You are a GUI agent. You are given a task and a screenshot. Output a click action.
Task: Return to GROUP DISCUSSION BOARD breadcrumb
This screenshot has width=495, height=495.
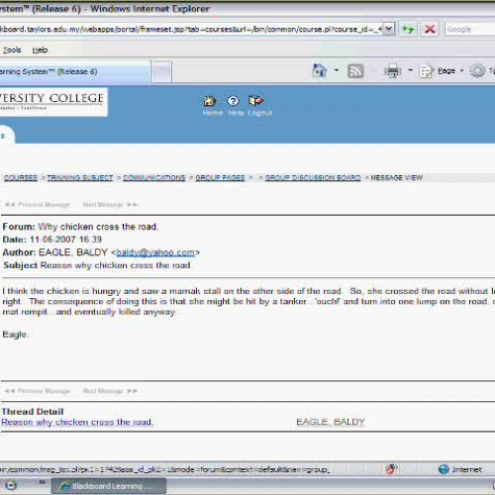pyautogui.click(x=313, y=177)
